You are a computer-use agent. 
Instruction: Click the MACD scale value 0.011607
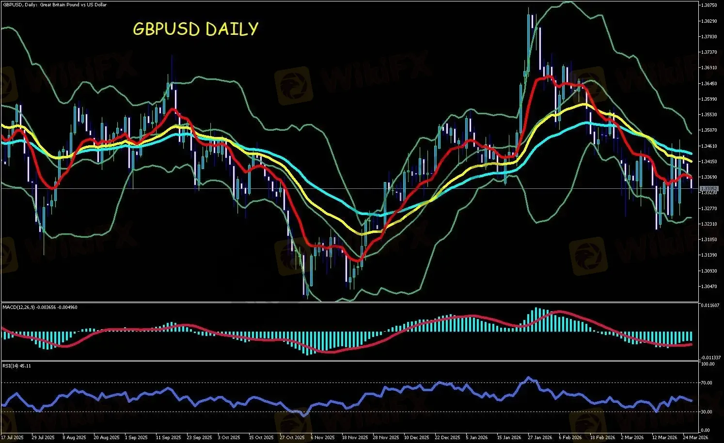[x=710, y=306]
